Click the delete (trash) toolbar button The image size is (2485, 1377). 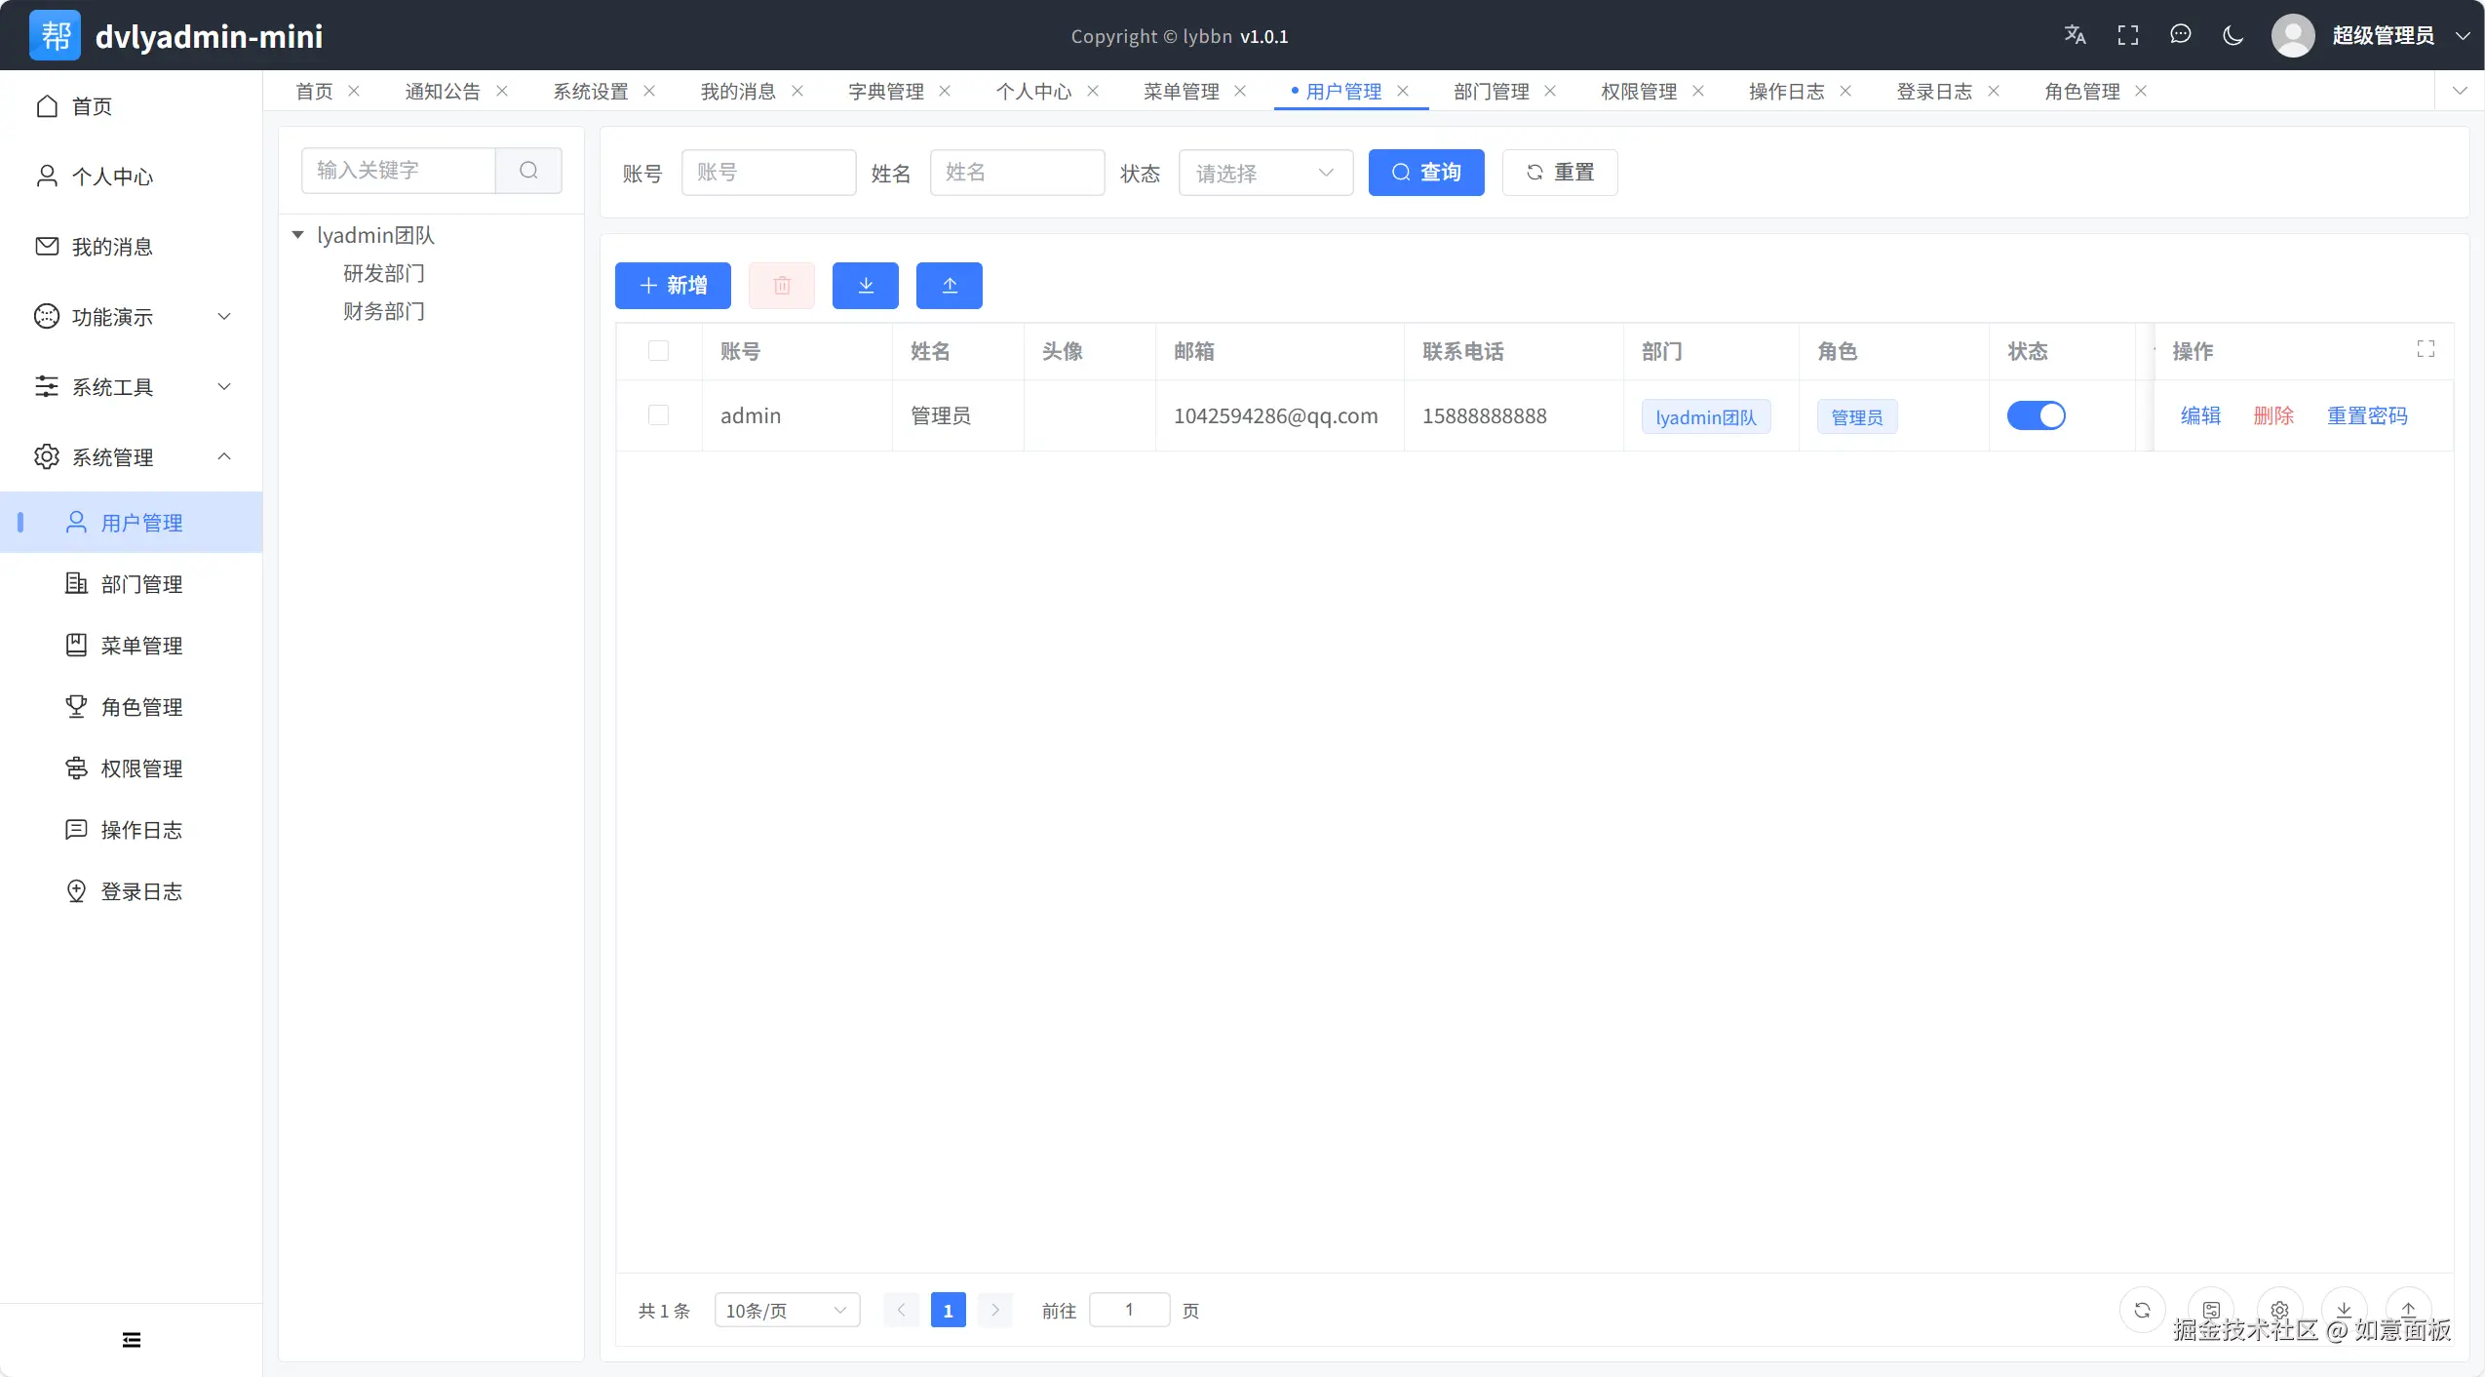point(782,285)
